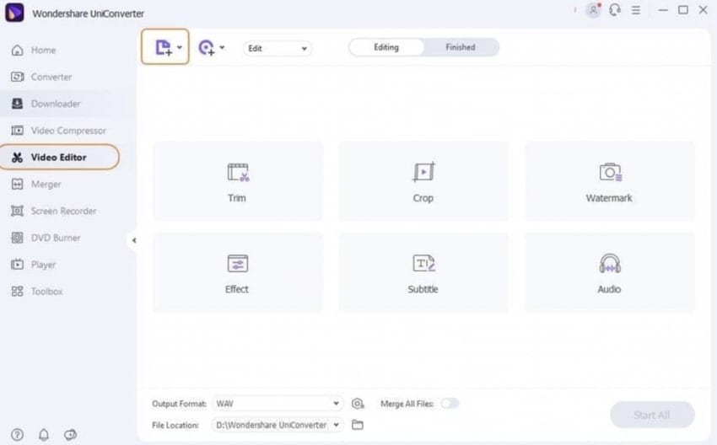Image resolution: width=717 pixels, height=445 pixels.
Task: Open the Edit dropdown menu
Action: (x=278, y=48)
